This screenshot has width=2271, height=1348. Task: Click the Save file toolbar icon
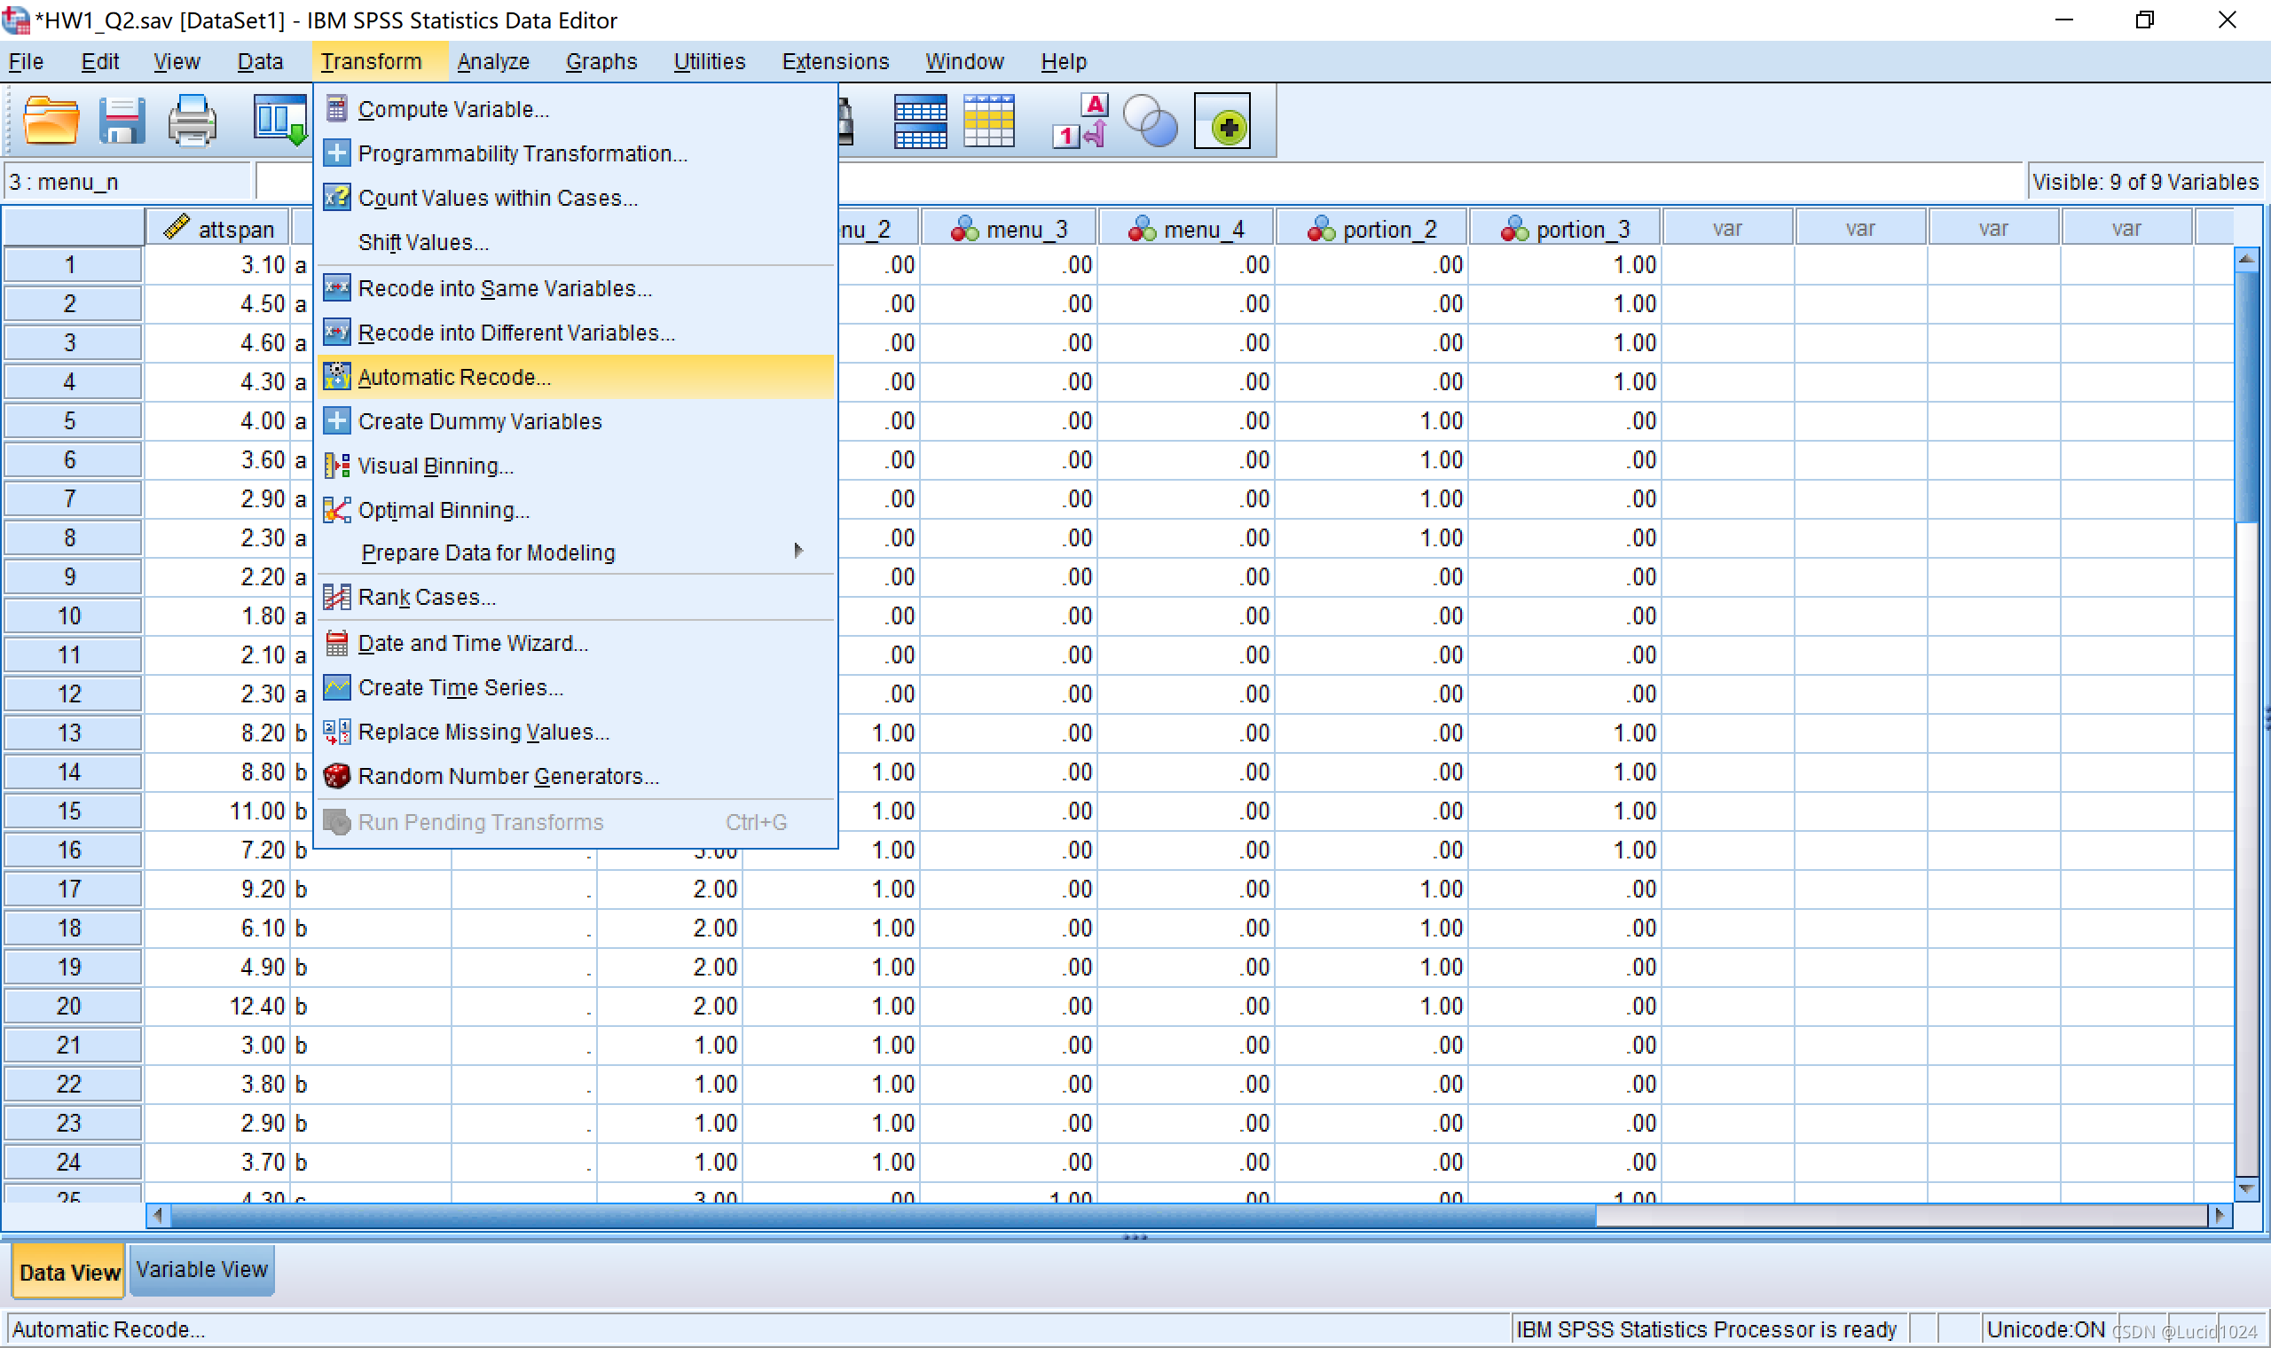pos(121,121)
